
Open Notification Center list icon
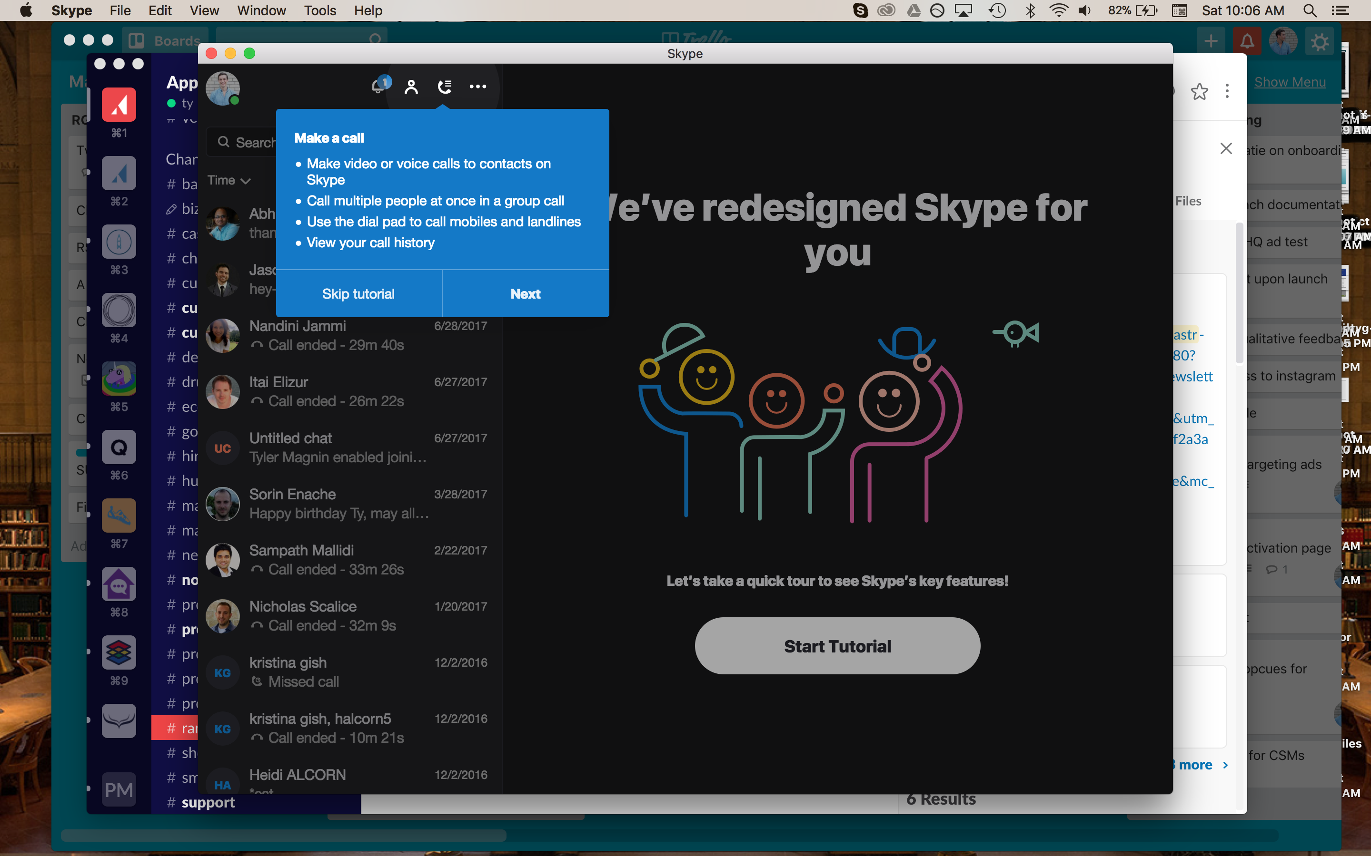[x=1341, y=10]
